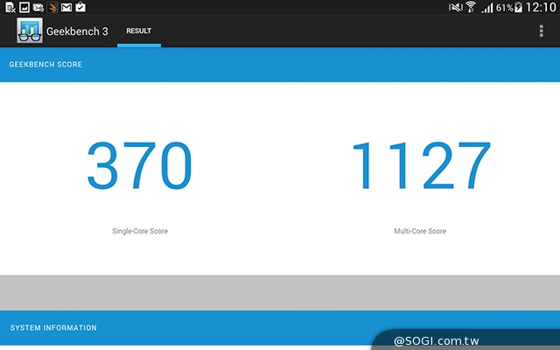Image resolution: width=560 pixels, height=350 pixels.
Task: Tap the envelope message notification icon
Action: pyautogui.click(x=38, y=7)
